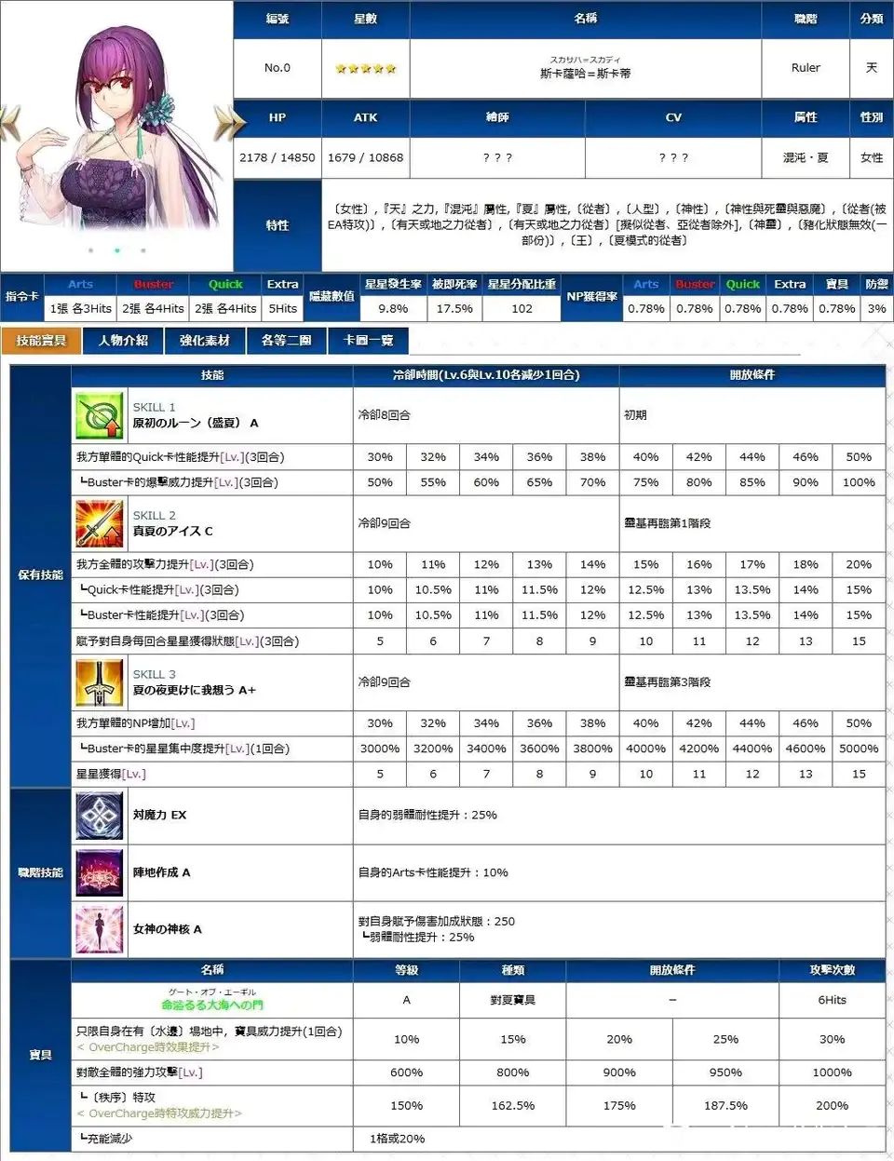The width and height of the screenshot is (894, 1161).
Task: Switch to the 人物介紹 tab
Action: tap(123, 341)
